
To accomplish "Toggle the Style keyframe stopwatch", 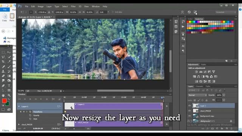I will 30,119.
